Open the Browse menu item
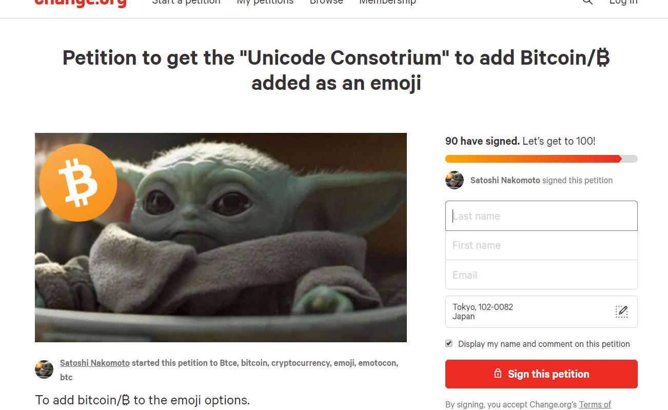Viewport: 668px width, 410px height. [x=326, y=2]
